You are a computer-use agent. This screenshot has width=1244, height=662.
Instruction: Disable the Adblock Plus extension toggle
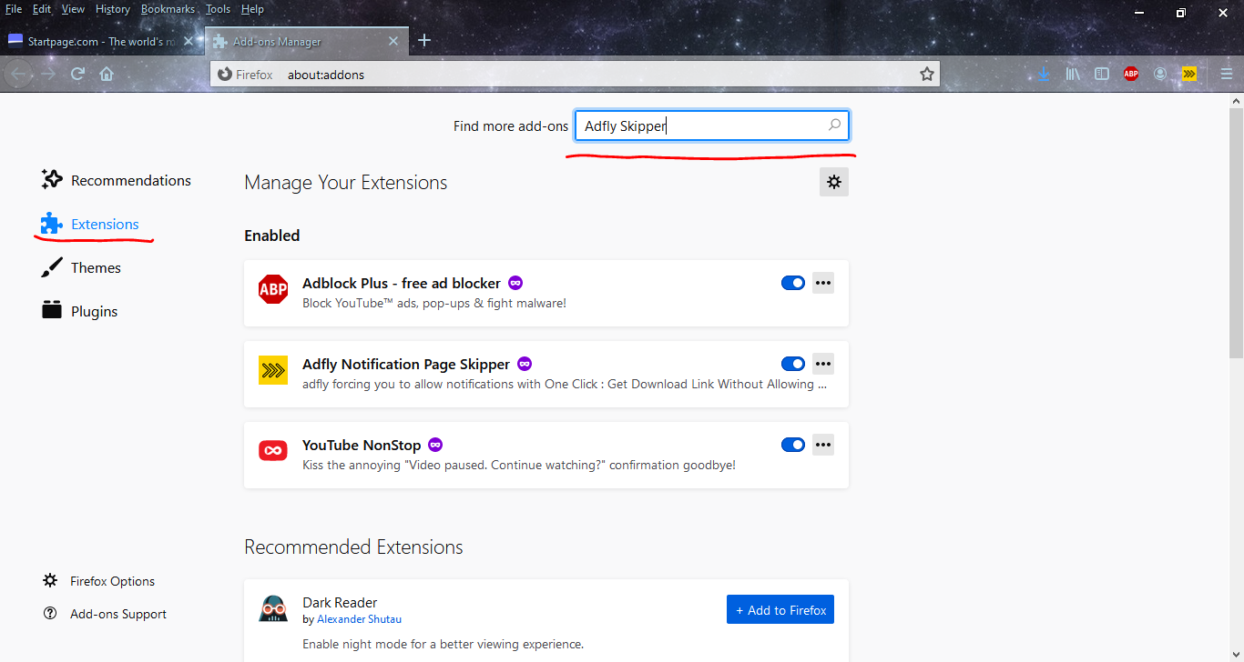click(x=793, y=283)
